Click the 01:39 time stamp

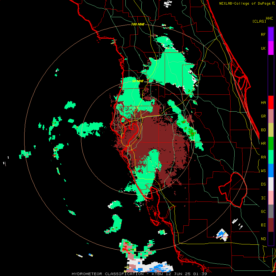click(201, 274)
